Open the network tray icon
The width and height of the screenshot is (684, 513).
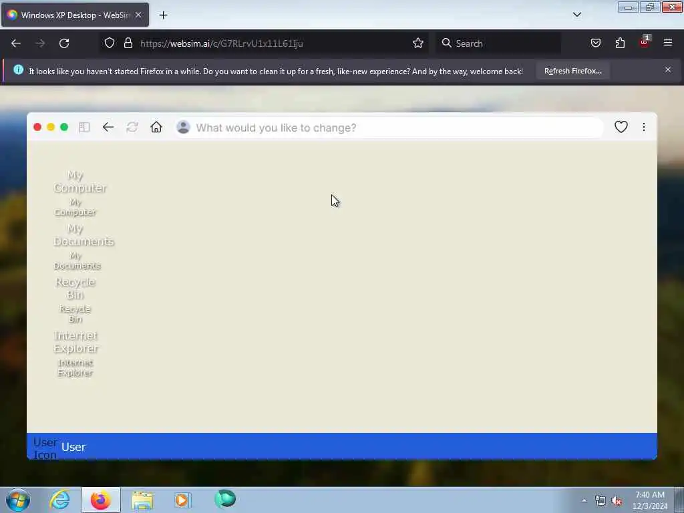pyautogui.click(x=601, y=501)
